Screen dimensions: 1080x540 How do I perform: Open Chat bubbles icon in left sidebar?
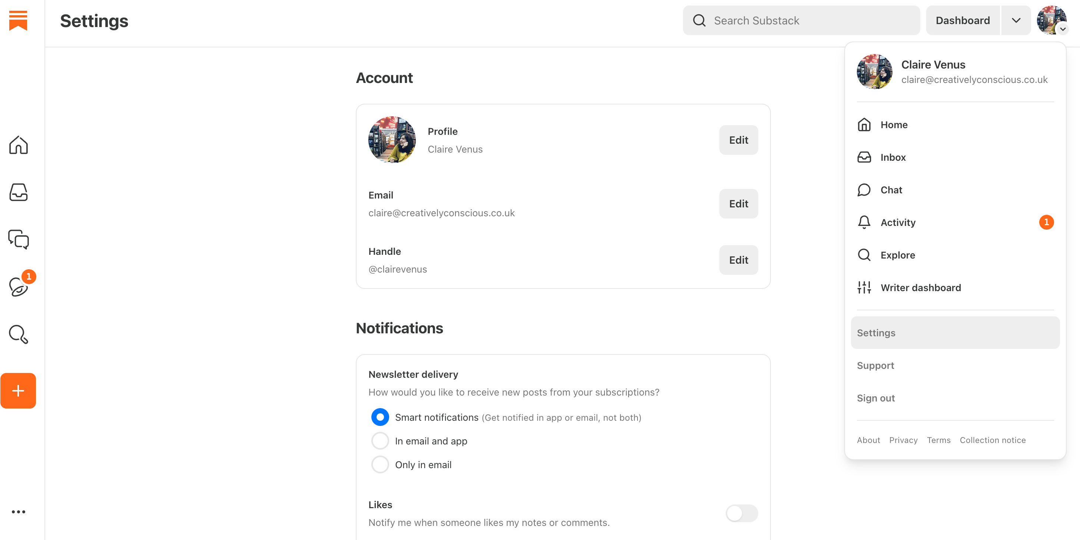(19, 240)
